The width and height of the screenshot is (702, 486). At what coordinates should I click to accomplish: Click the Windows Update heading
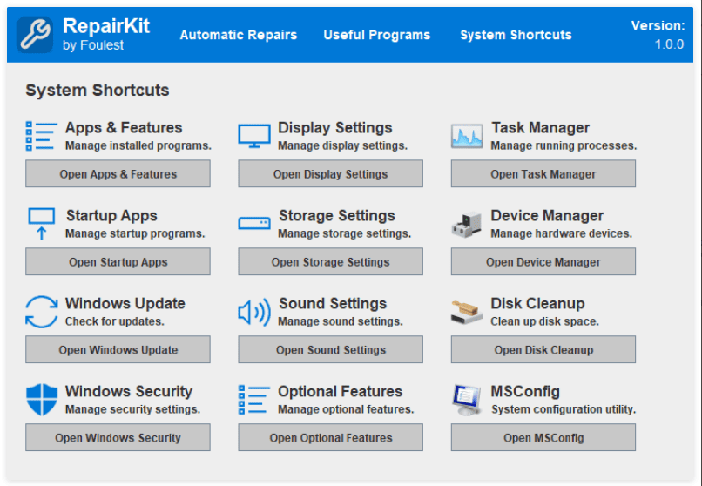tap(125, 303)
